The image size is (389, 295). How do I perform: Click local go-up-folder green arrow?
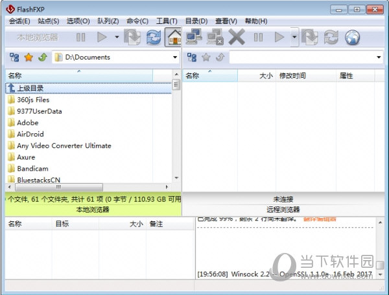[x=43, y=58]
